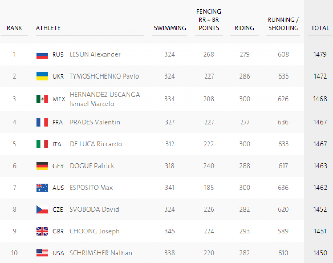Click the Ukrainian flag icon
333x263 pixels.
click(x=42, y=76)
